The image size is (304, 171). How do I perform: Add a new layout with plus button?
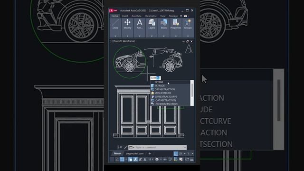click(150, 153)
